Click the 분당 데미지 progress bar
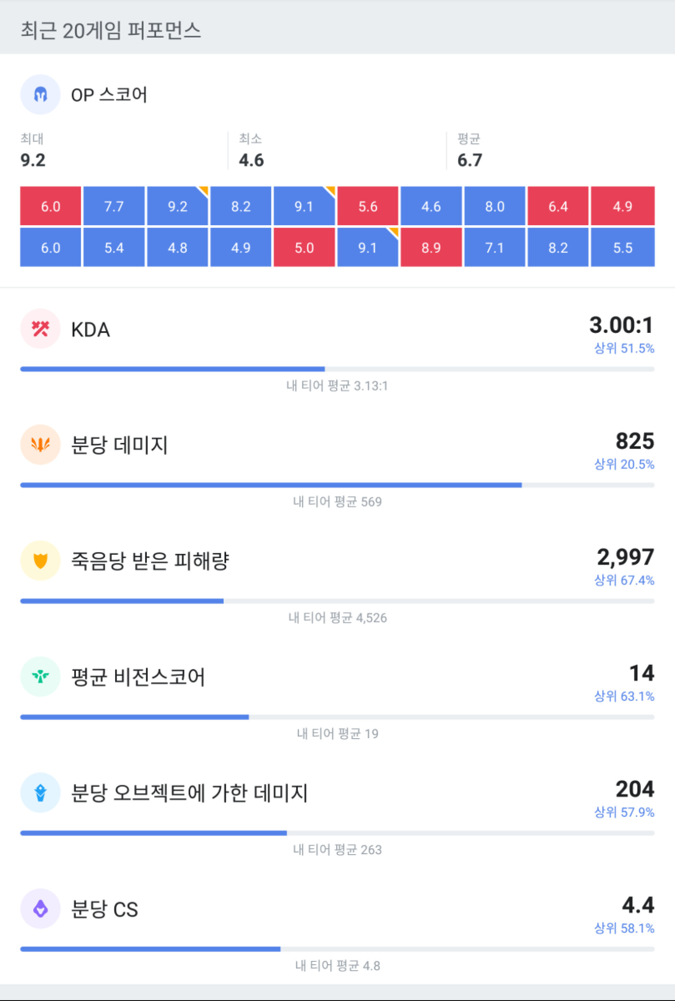675x1001 pixels. (337, 485)
